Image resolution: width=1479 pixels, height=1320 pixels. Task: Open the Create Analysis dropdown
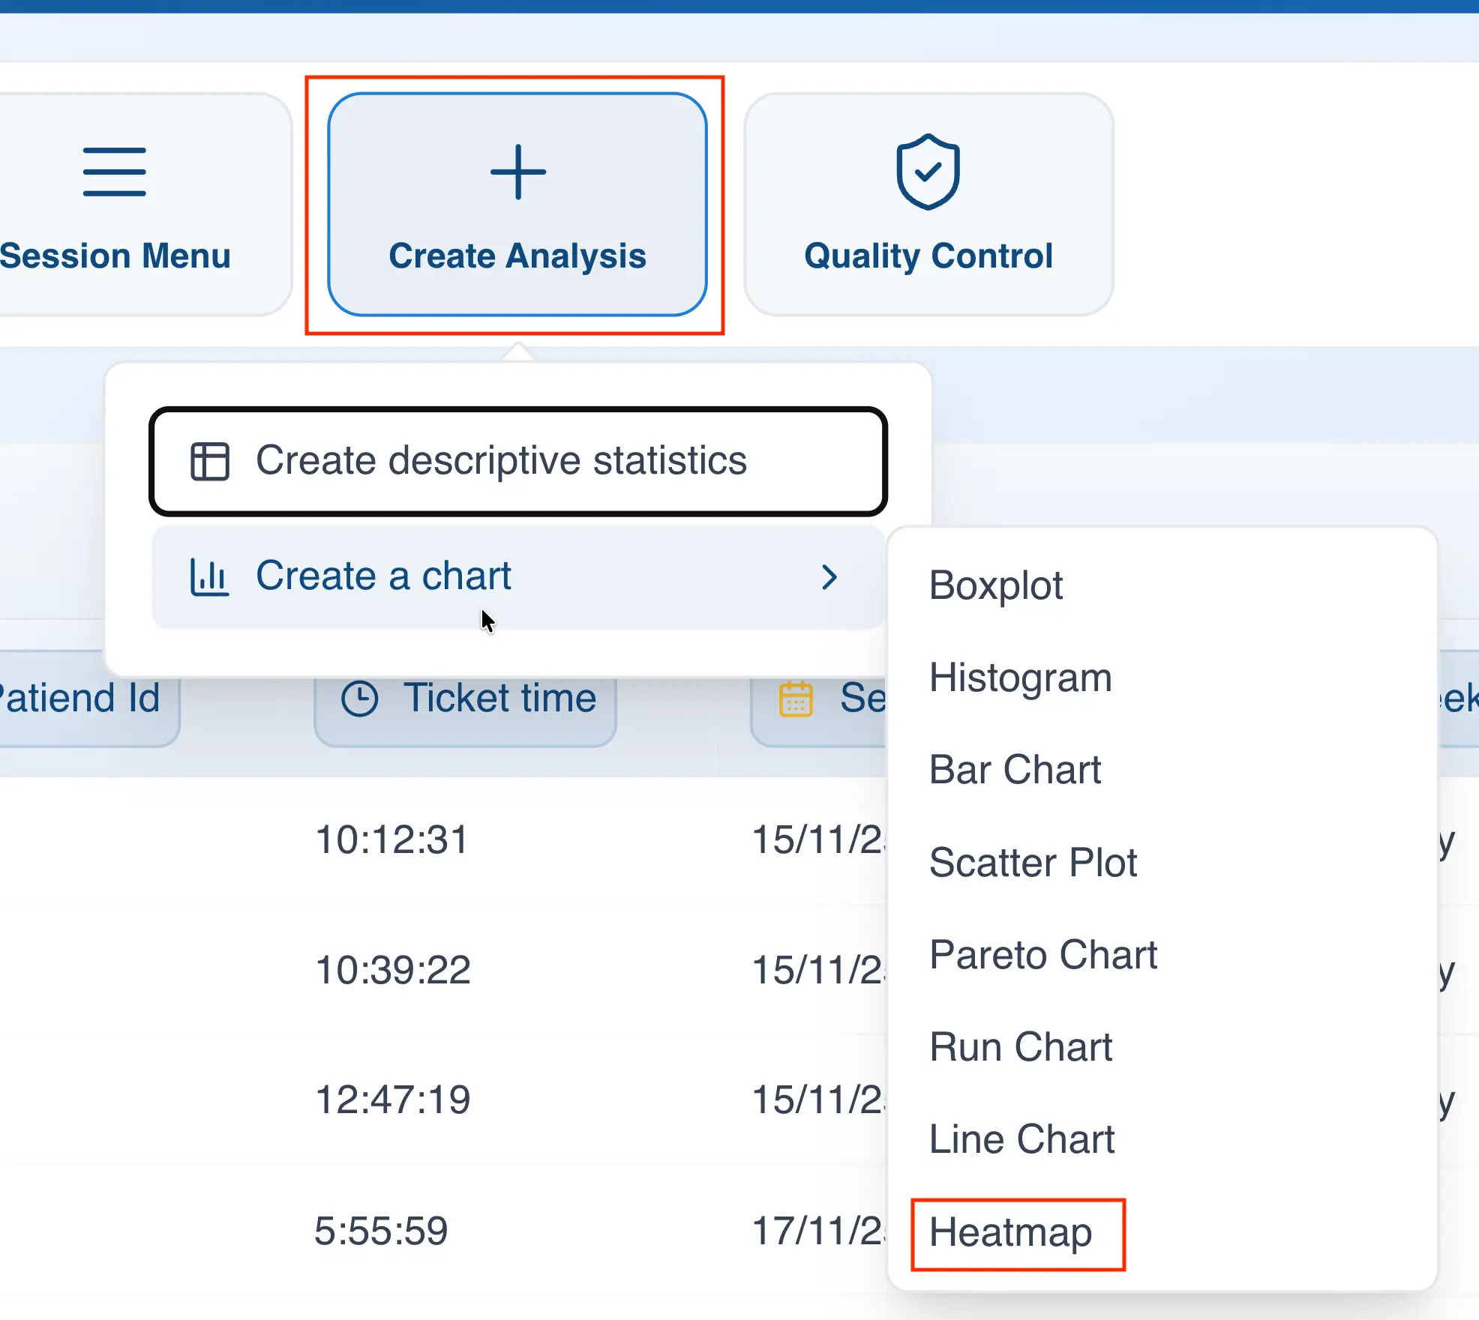(517, 204)
